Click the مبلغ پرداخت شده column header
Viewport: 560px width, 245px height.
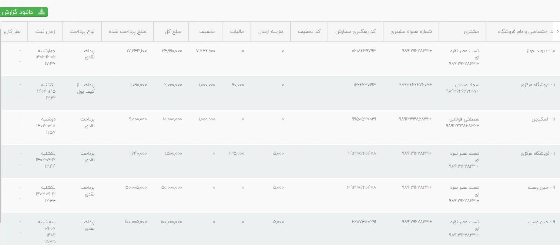pos(128,32)
